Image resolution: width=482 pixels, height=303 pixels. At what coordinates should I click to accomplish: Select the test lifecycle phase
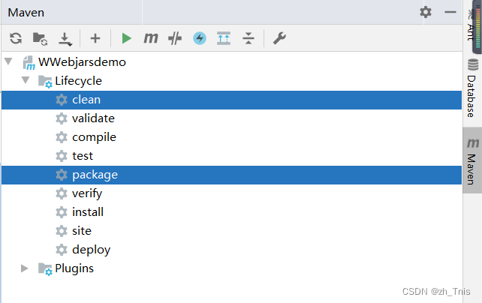tap(231, 156)
